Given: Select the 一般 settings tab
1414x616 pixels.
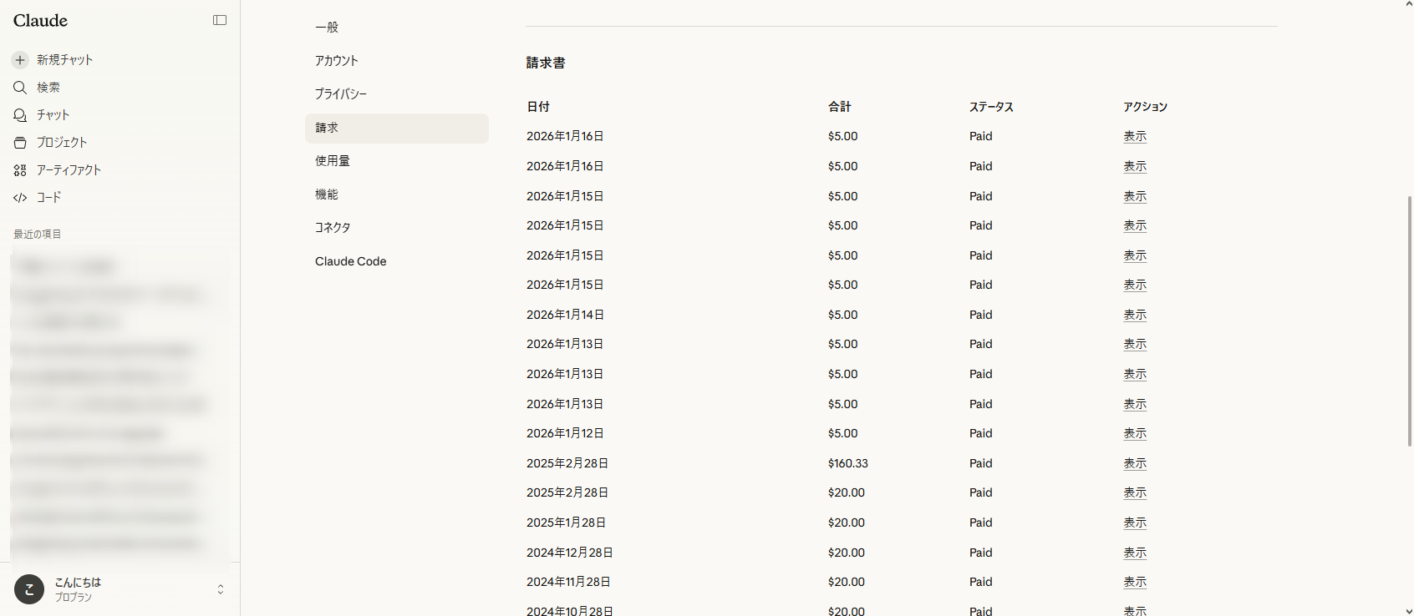Looking at the screenshot, I should click(397, 28).
